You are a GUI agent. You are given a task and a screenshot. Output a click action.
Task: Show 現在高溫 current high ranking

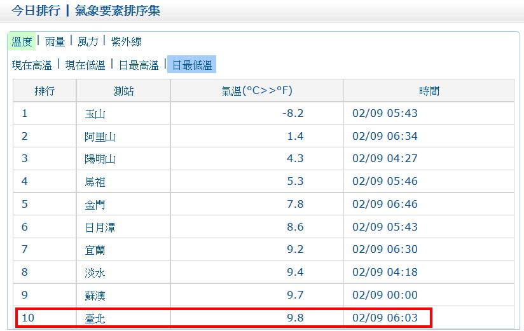(x=32, y=65)
